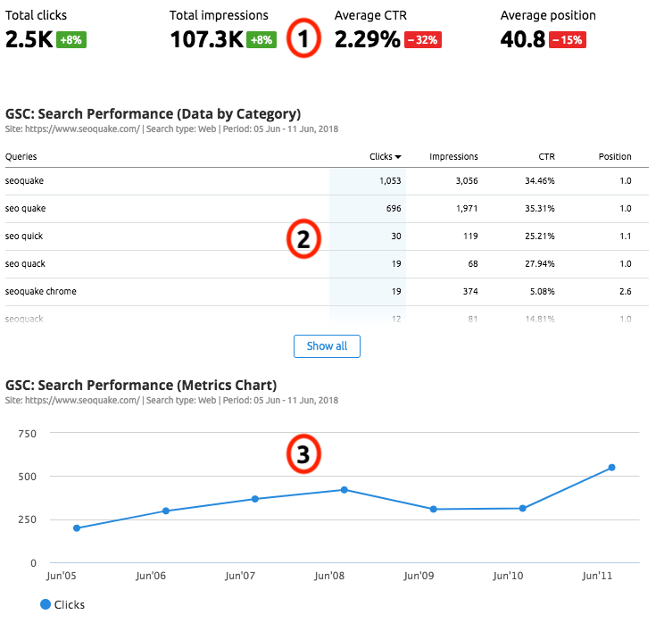Click the -15% Average position badge

pos(568,40)
